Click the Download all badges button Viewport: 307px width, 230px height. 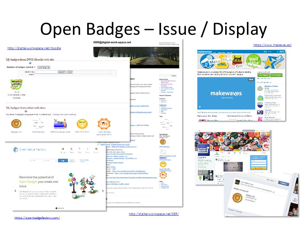coord(44,67)
